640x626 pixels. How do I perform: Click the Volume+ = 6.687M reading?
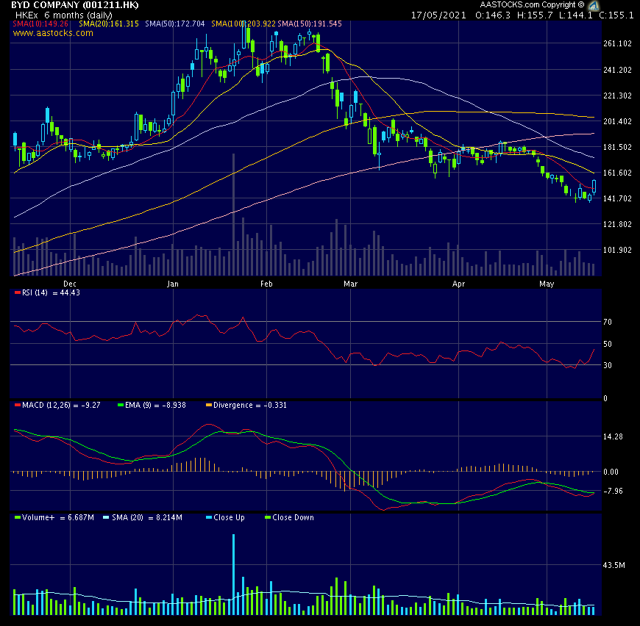pos(58,517)
